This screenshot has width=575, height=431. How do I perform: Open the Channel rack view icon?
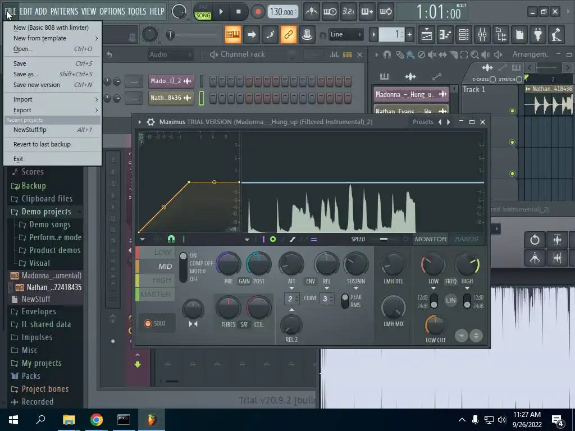pos(464,34)
